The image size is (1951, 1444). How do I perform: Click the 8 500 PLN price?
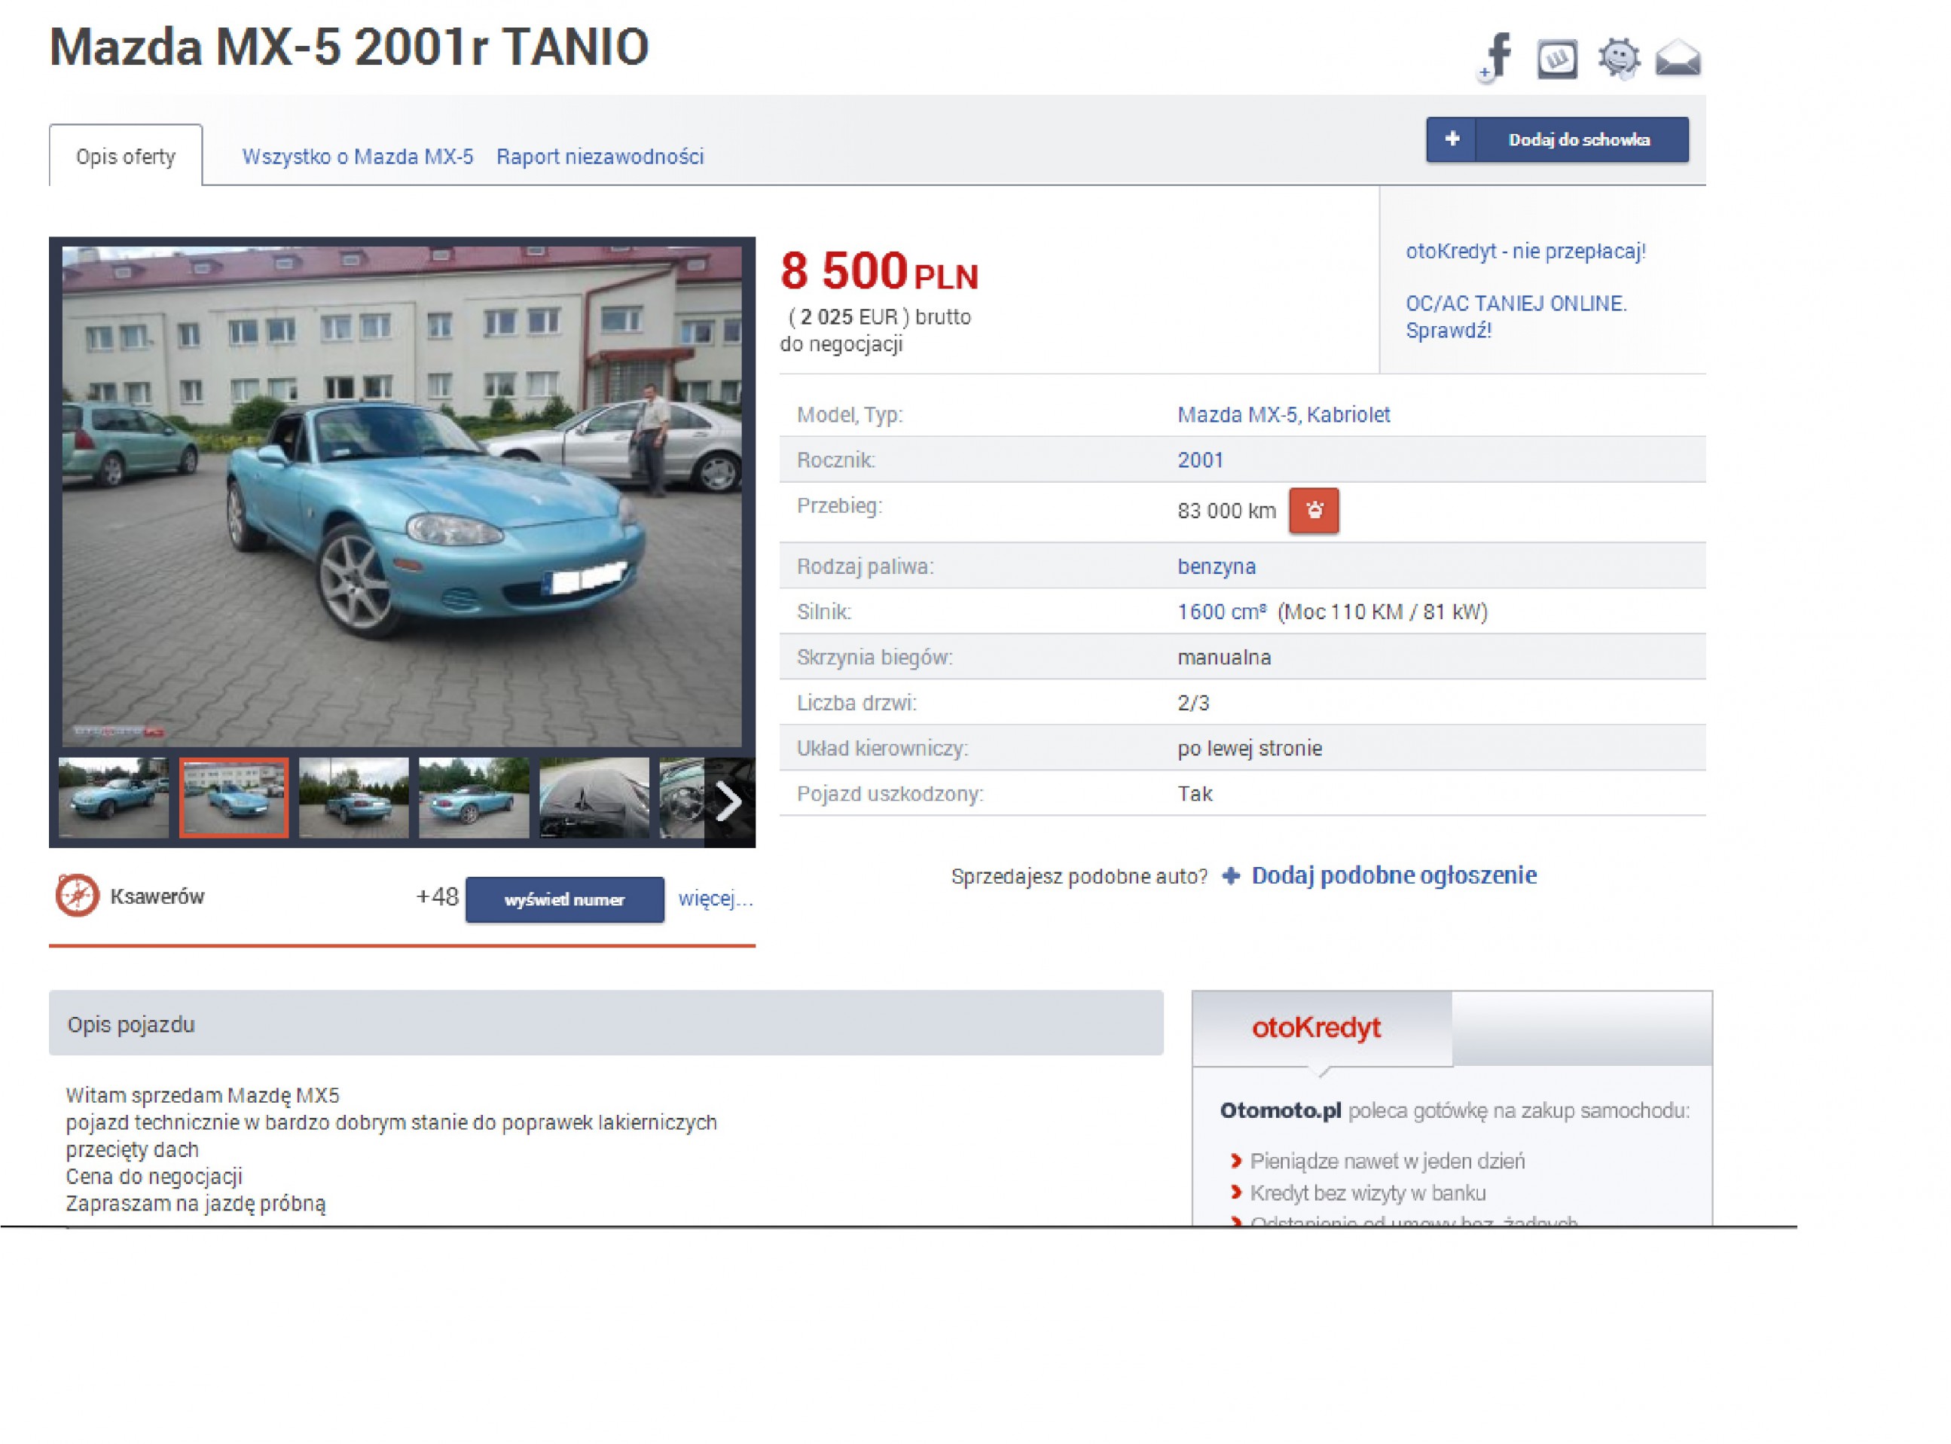(x=879, y=271)
